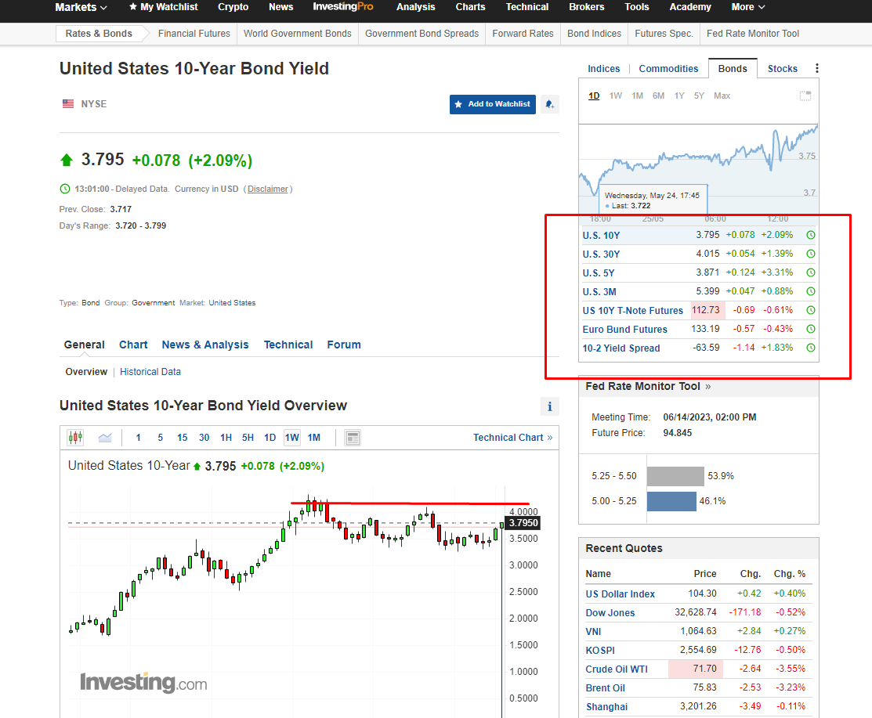Click the blue info icon beside Overview heading

(549, 406)
